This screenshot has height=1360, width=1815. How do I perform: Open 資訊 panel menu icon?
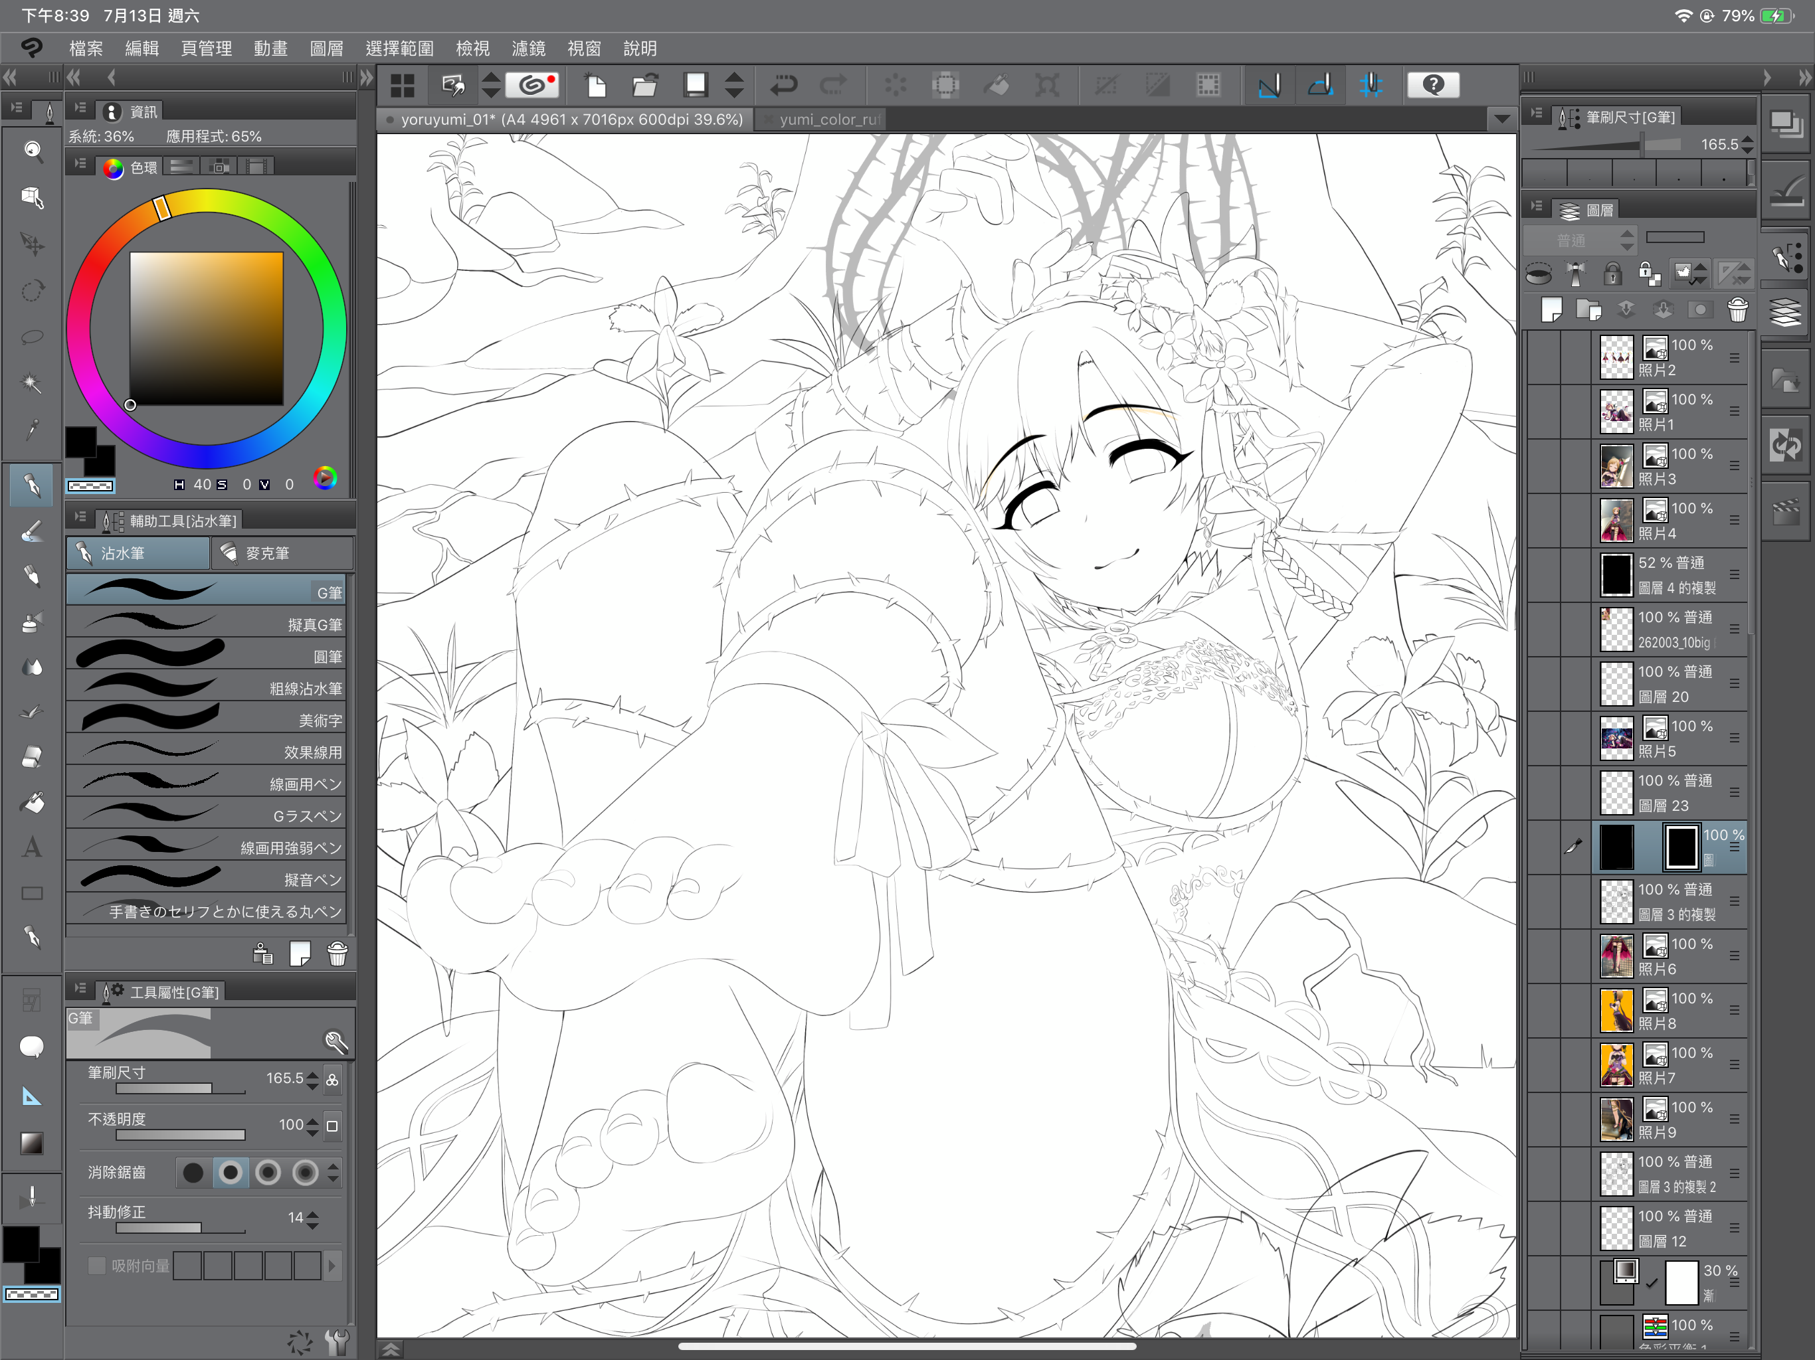coord(80,109)
